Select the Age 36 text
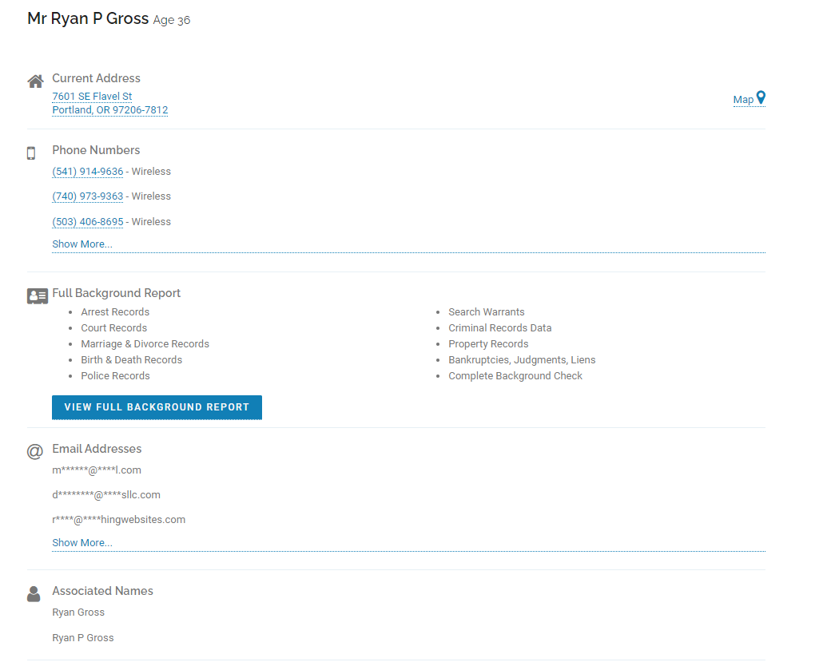The width and height of the screenshot is (835, 662). click(x=172, y=20)
